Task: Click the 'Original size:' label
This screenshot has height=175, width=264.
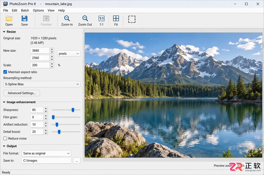Action: click(x=12, y=38)
